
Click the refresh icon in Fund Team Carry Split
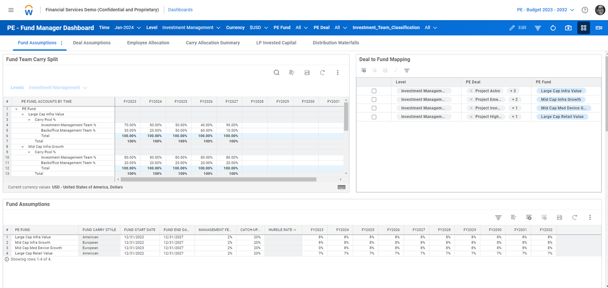[322, 72]
